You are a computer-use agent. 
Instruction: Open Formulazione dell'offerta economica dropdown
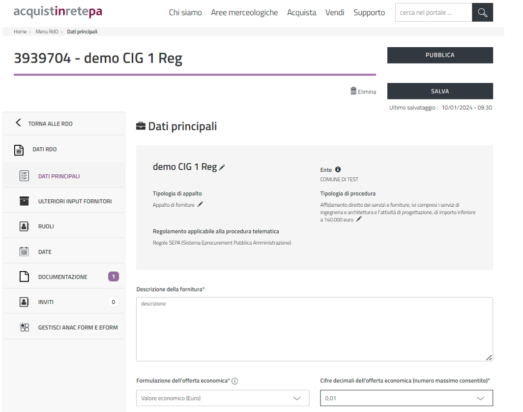tap(223, 398)
